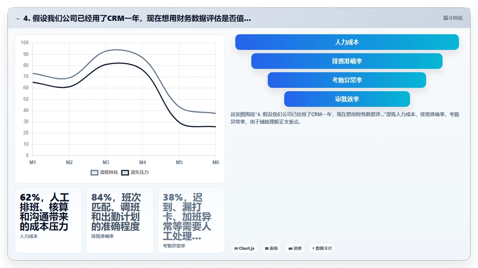The height and width of the screenshot is (268, 478).
Task: Click the 数据卡片 tag chip
Action: coord(322,248)
